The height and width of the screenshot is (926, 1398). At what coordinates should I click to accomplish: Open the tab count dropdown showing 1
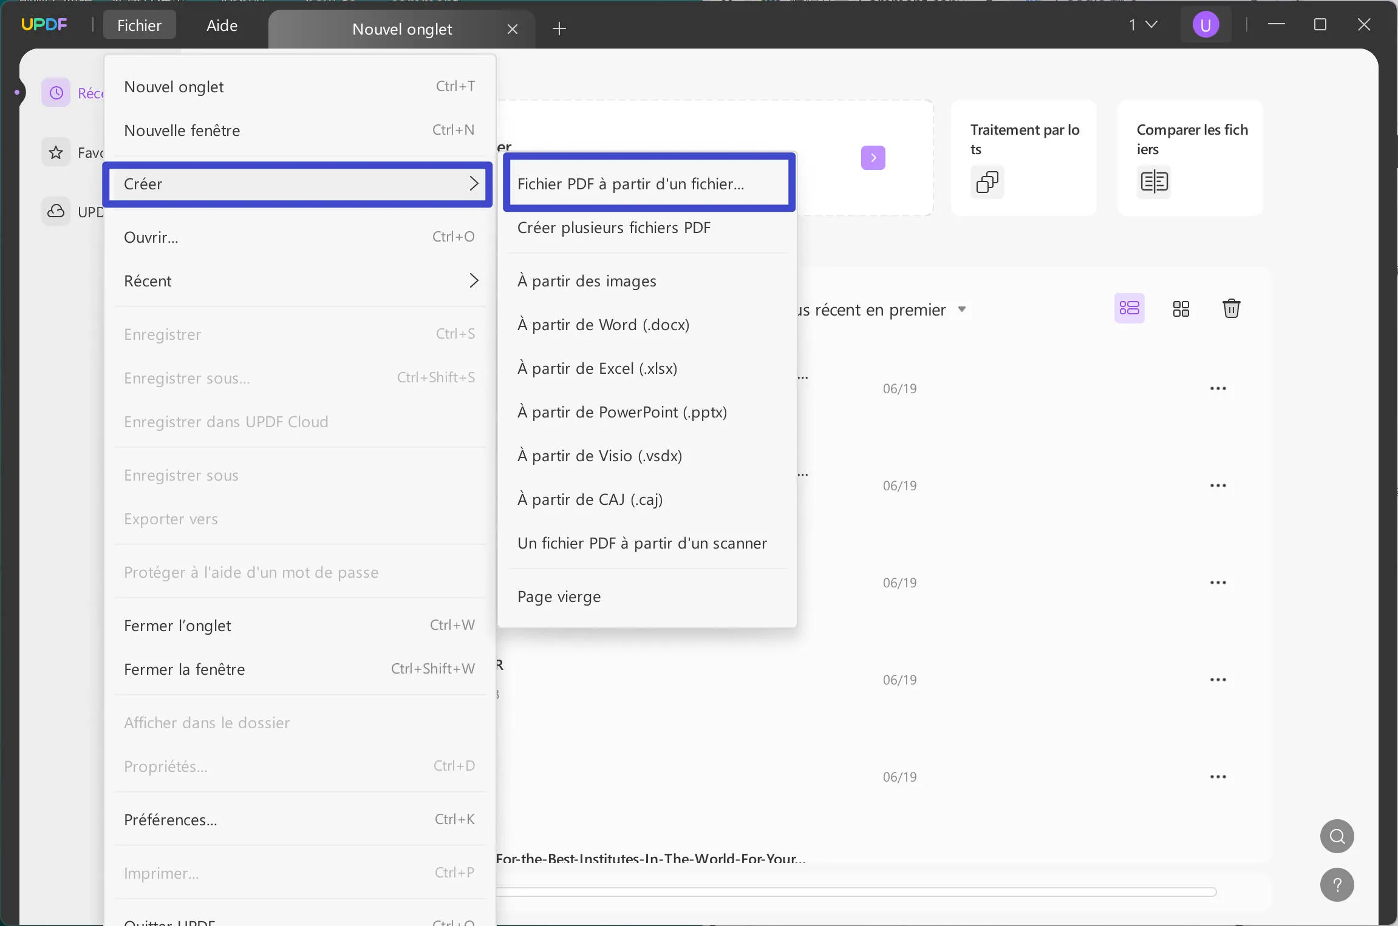pos(1142,25)
